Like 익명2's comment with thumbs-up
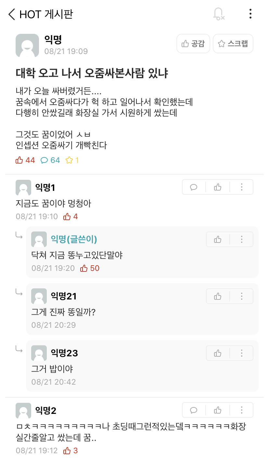This screenshot has height=462, width=269. pos(218,410)
